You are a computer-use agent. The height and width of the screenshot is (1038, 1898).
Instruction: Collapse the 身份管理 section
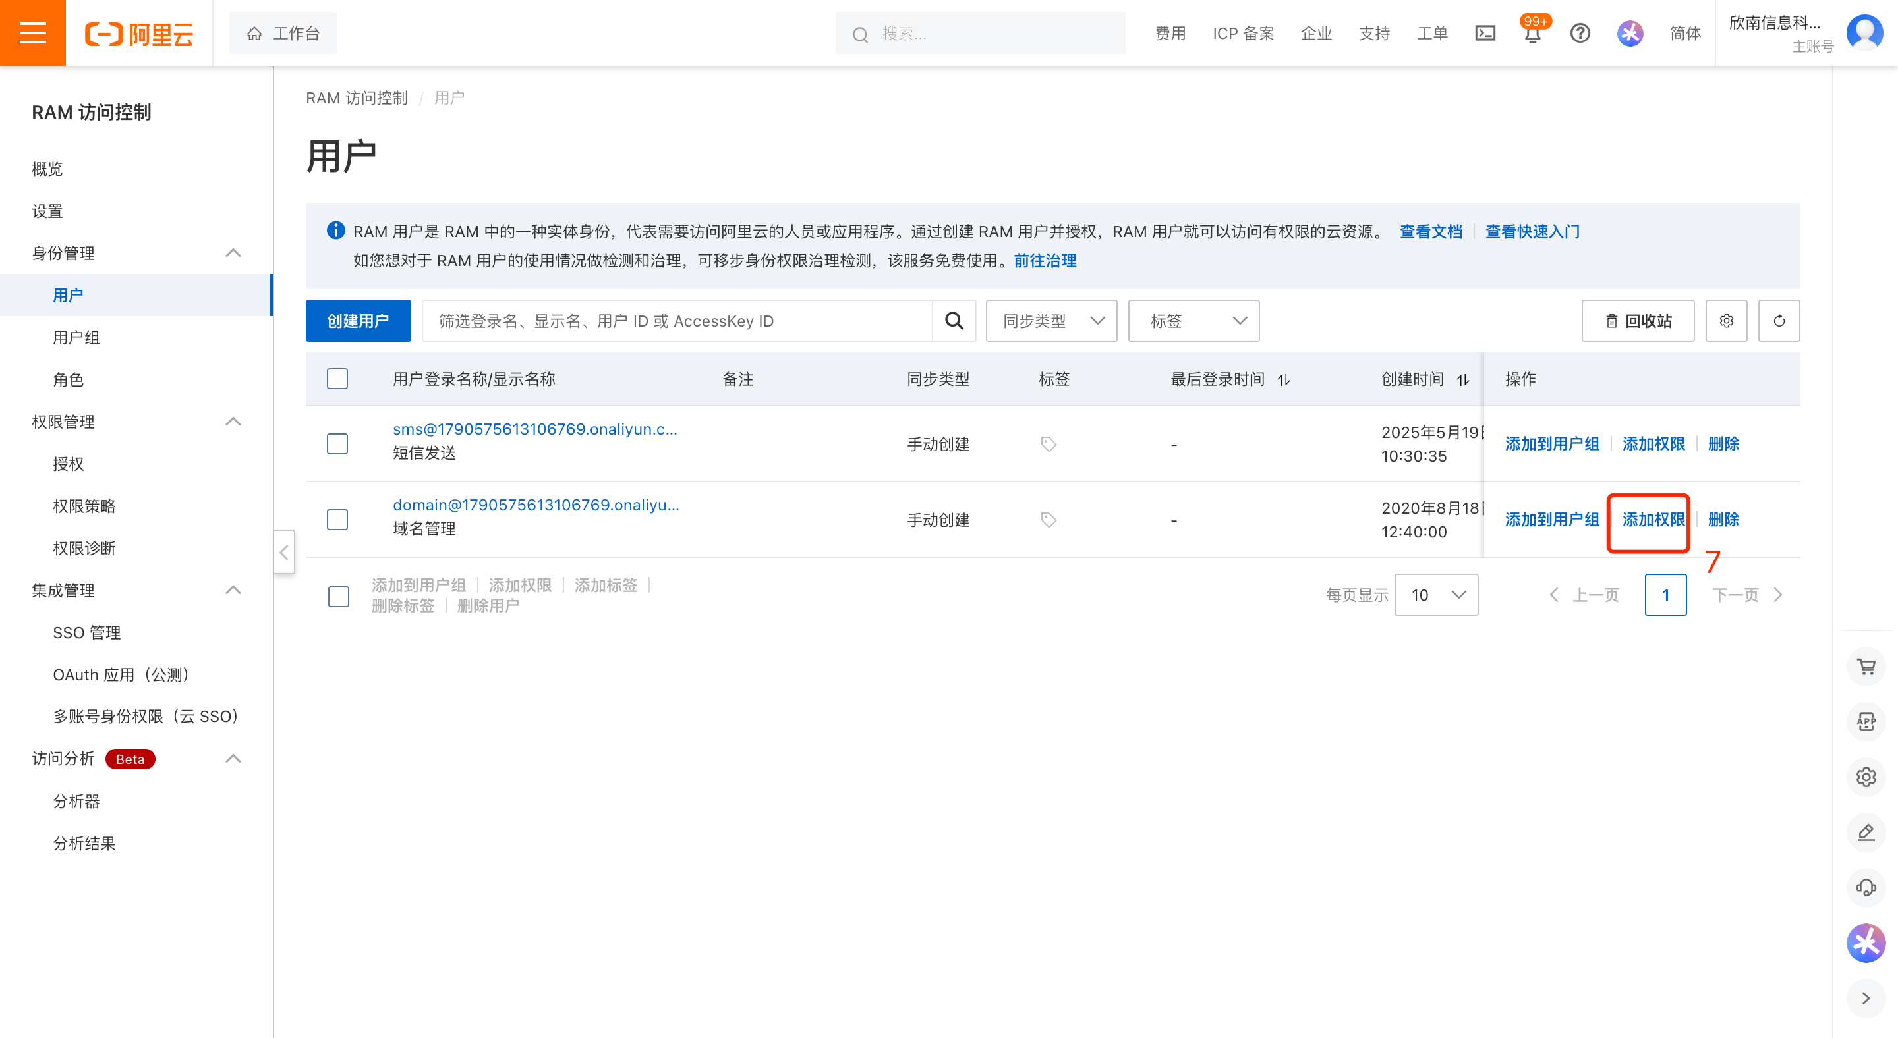click(x=233, y=253)
